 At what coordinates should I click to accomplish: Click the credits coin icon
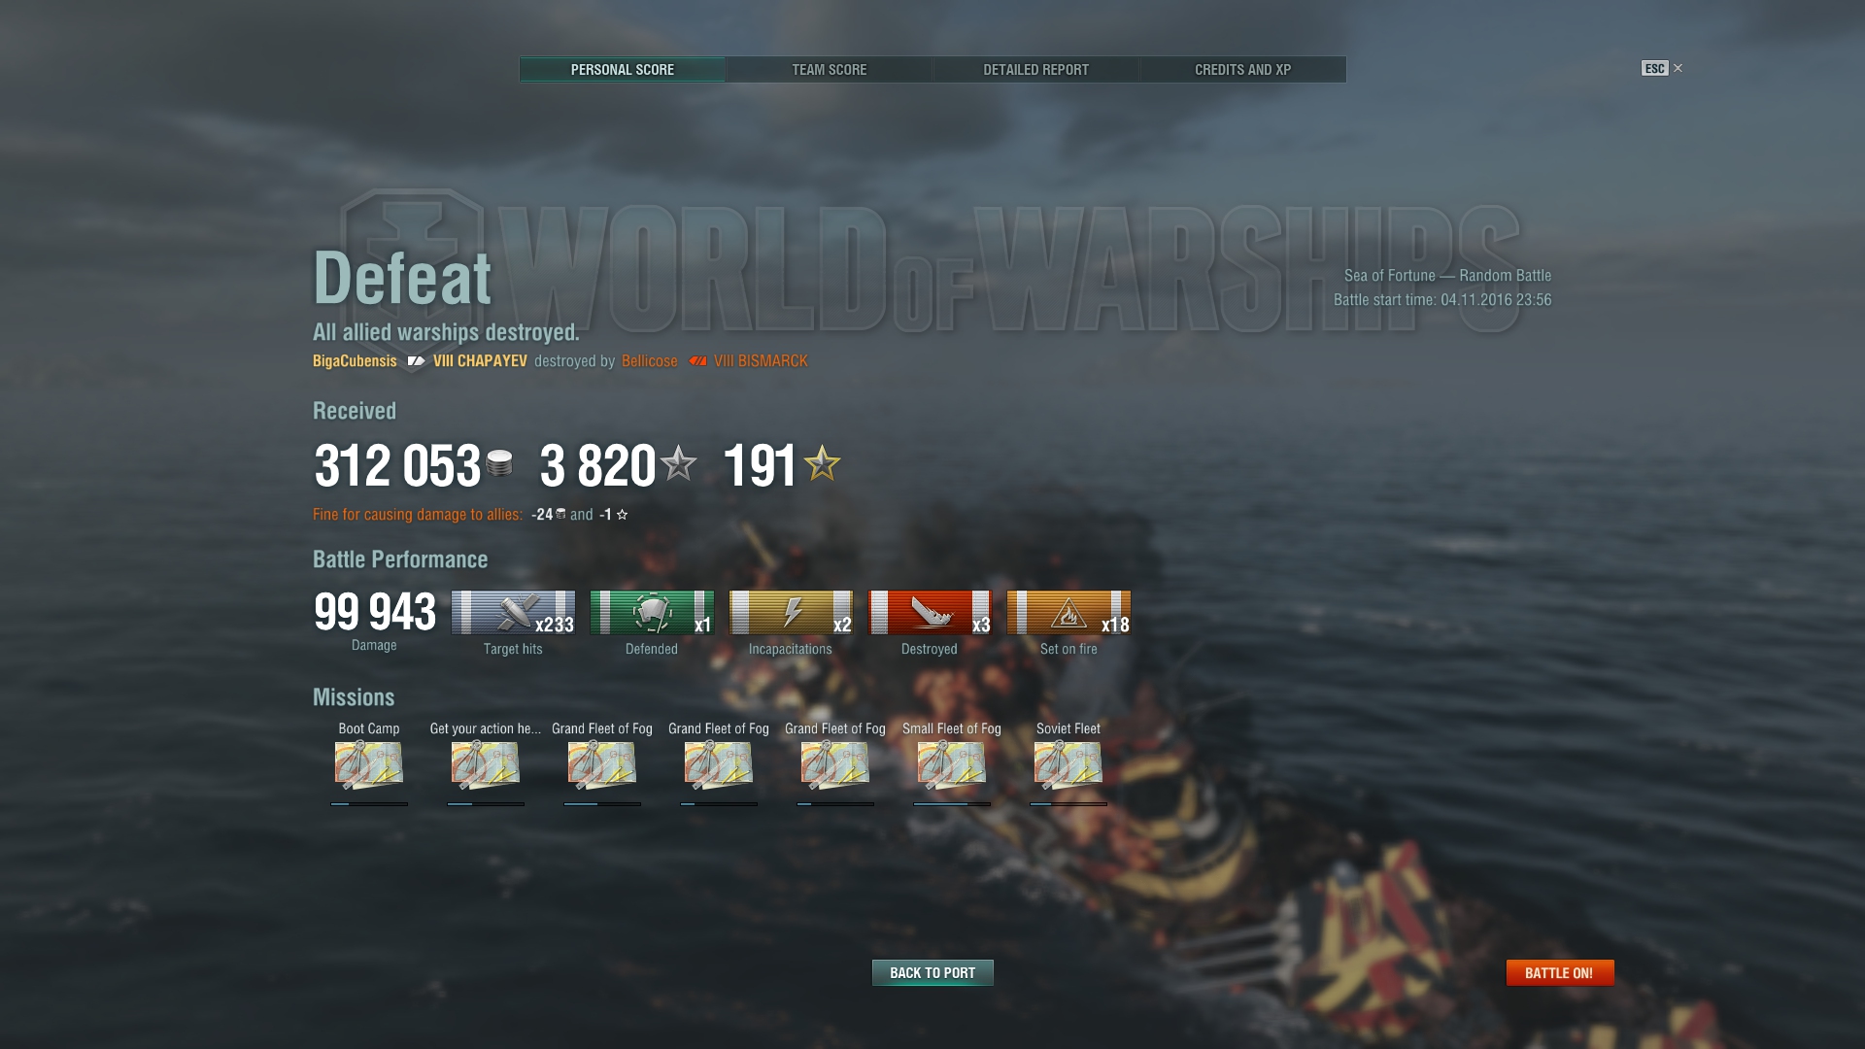point(499,464)
